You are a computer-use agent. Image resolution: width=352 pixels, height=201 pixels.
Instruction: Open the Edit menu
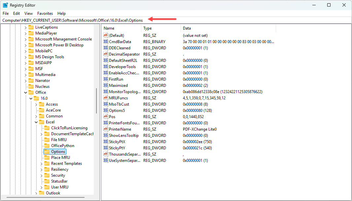click(17, 13)
